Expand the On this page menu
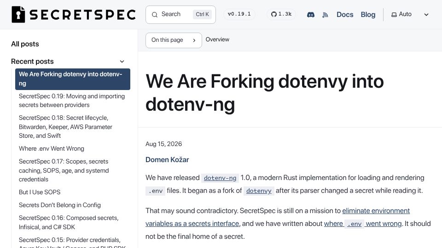This screenshot has height=248, width=442. point(174,40)
